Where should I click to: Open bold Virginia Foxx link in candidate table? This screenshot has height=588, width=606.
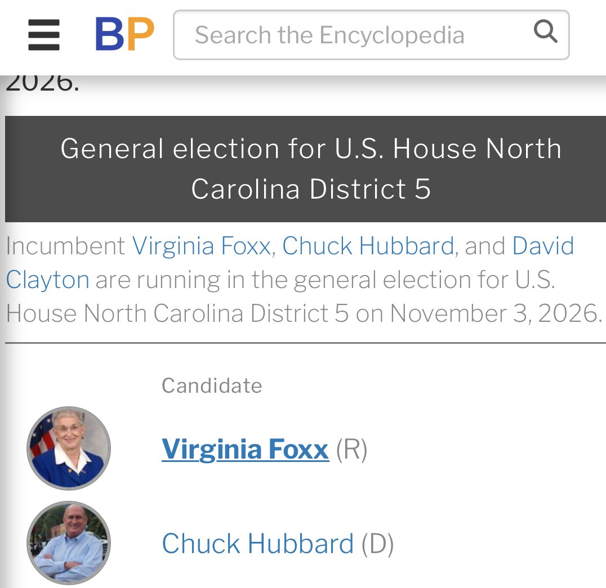(x=245, y=450)
